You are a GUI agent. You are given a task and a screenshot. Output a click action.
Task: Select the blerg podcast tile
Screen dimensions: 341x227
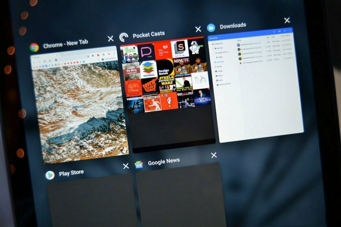point(131,71)
